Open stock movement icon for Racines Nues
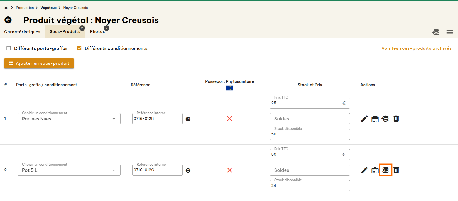Screen dimensions: 458x201 385,119
